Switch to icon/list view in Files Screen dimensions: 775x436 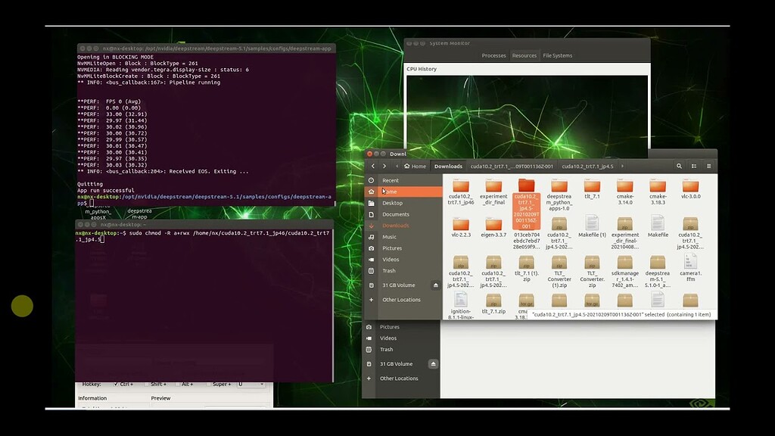coord(693,165)
